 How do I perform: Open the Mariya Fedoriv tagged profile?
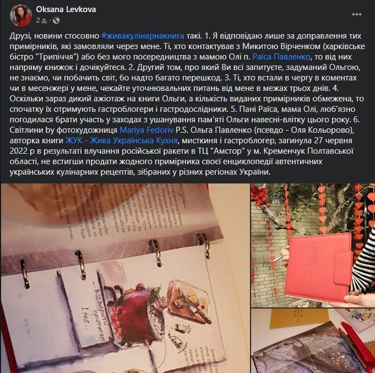146,130
